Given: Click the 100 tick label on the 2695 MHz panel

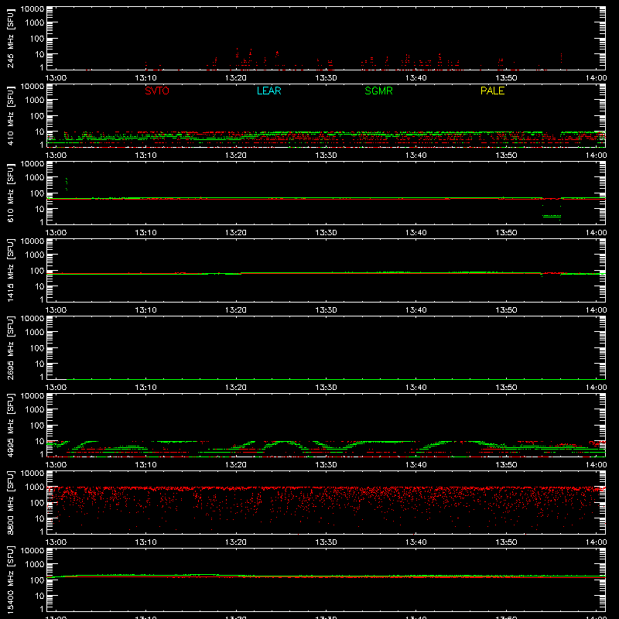Looking at the screenshot, I should [37, 348].
